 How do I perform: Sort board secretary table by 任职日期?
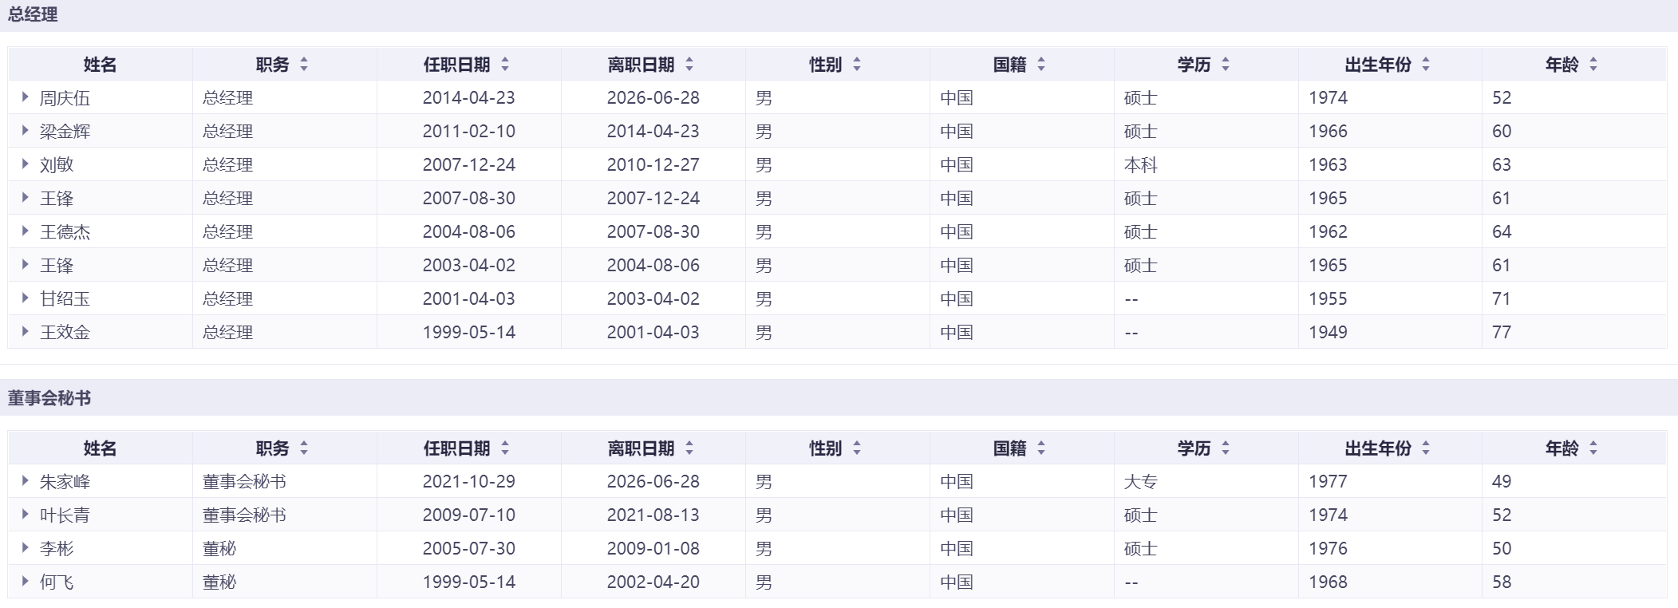pyautogui.click(x=505, y=449)
